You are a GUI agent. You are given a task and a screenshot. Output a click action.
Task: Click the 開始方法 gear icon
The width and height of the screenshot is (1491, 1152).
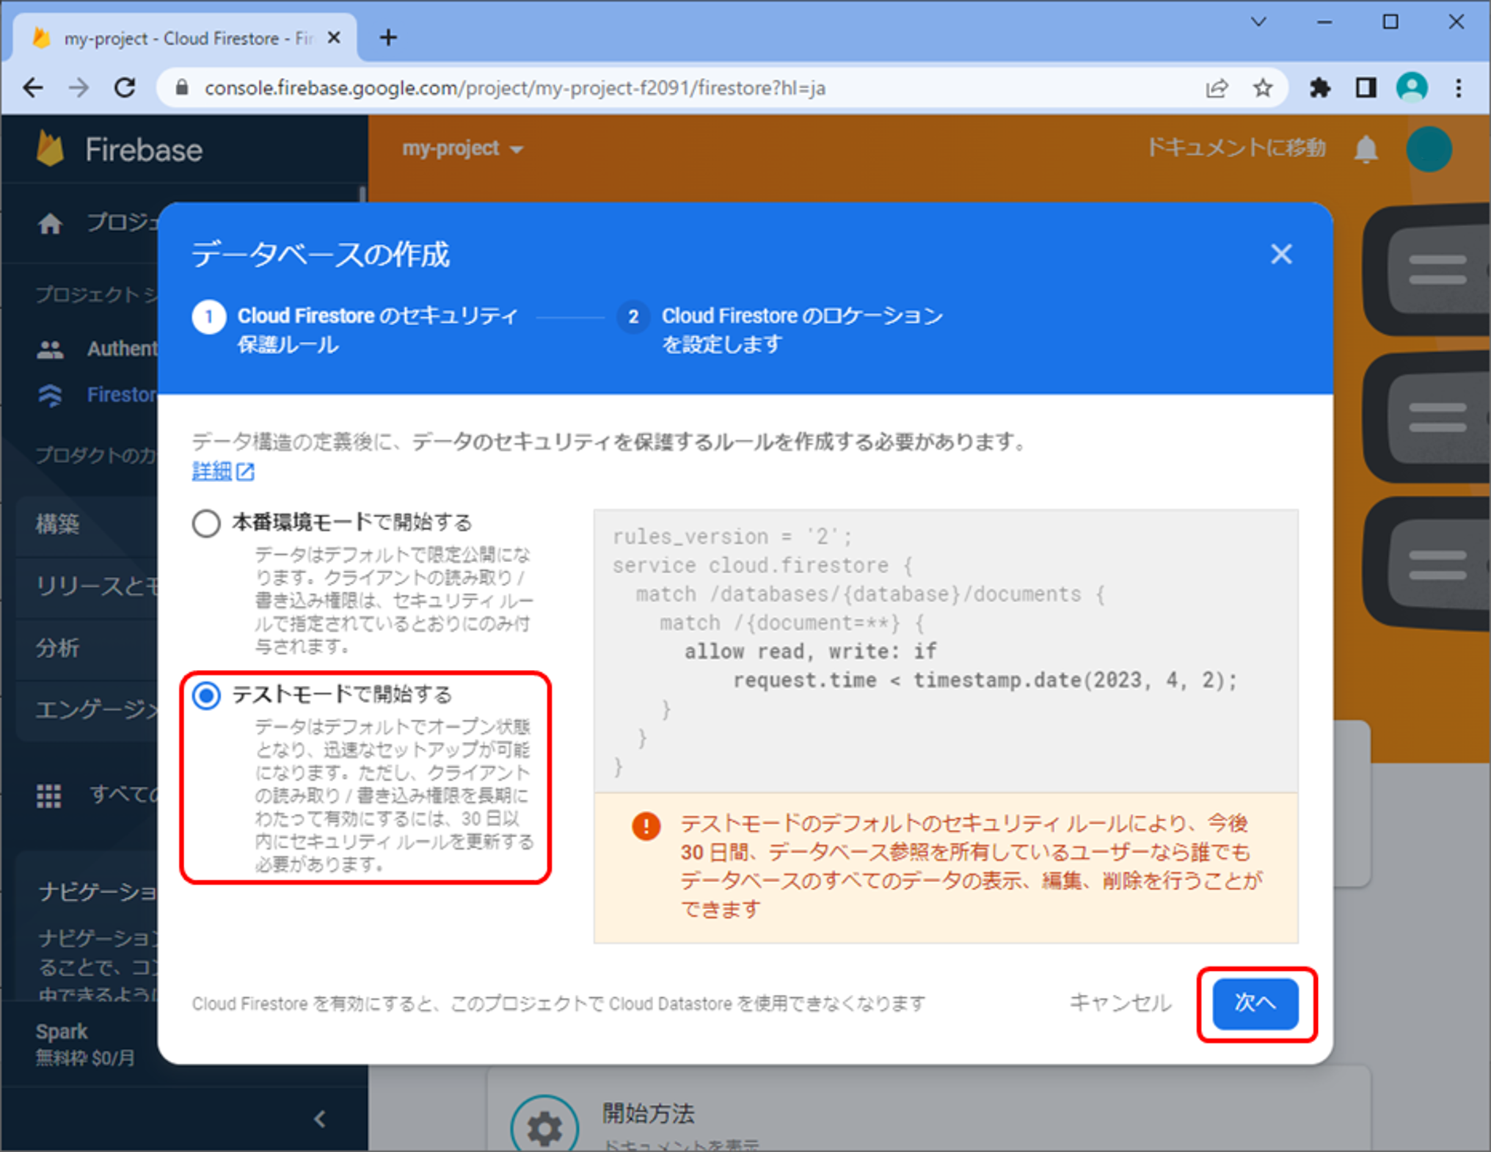544,1127
